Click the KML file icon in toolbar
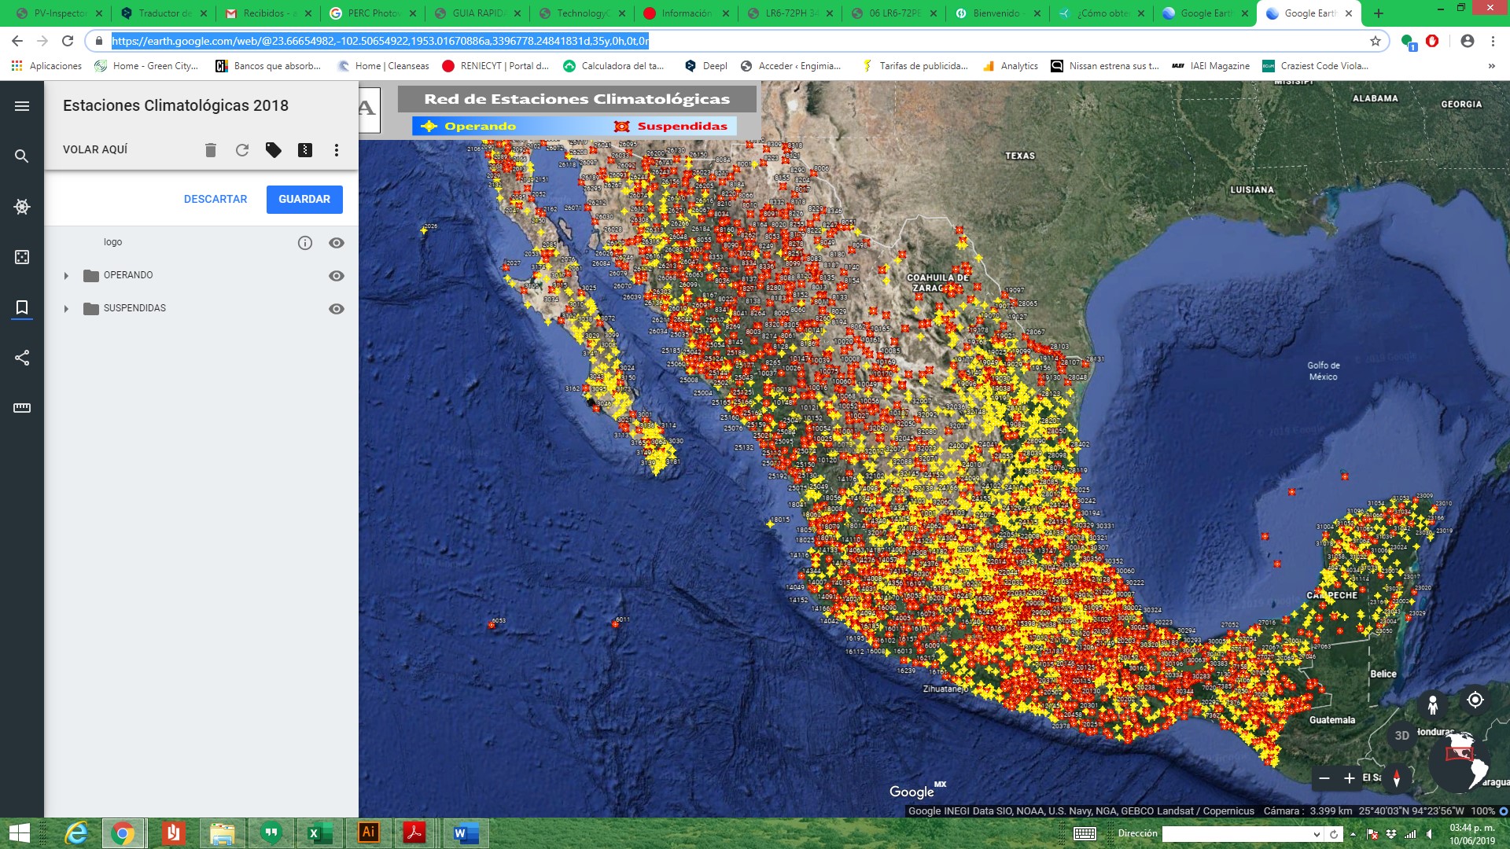 pyautogui.click(x=305, y=150)
